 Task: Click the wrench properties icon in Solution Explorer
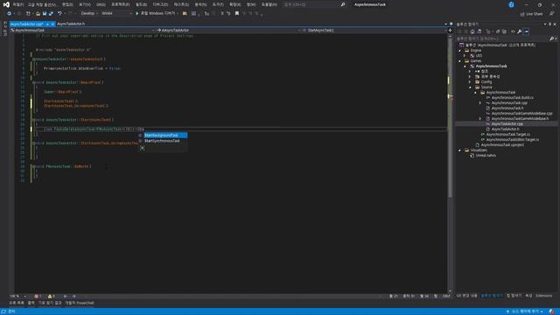(x=519, y=31)
